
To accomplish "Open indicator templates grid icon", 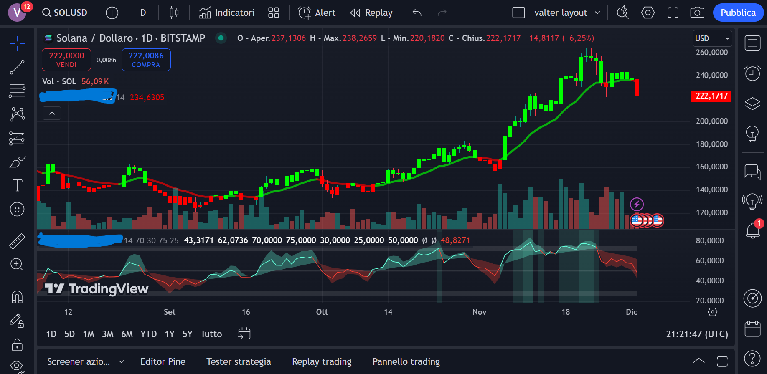I will 274,13.
